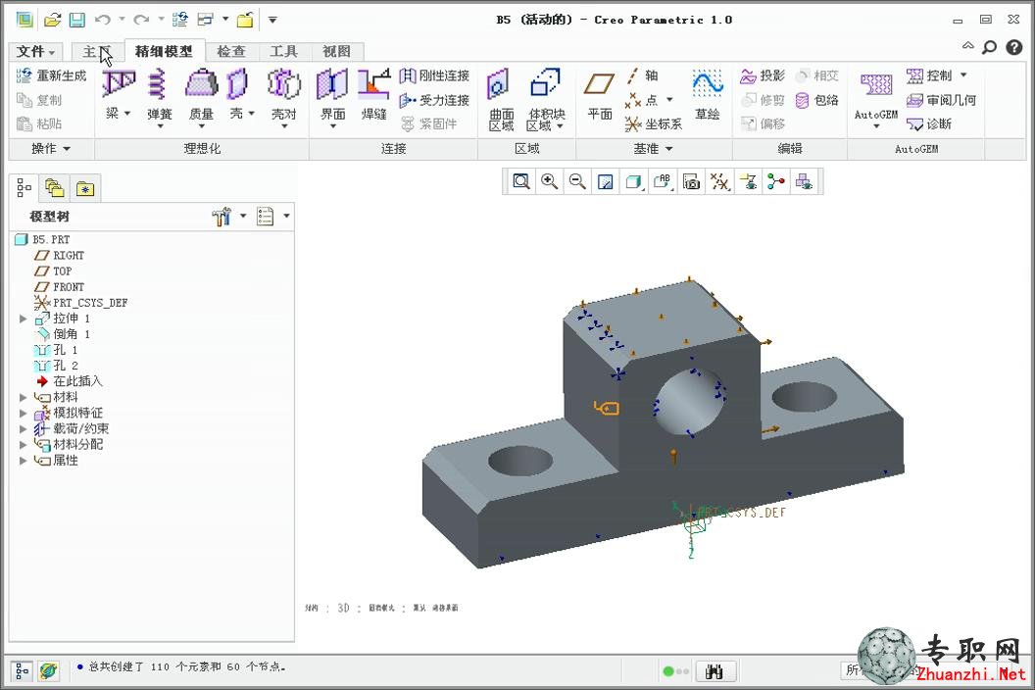Open the display style cube icon
The height and width of the screenshot is (690, 1035).
(634, 181)
